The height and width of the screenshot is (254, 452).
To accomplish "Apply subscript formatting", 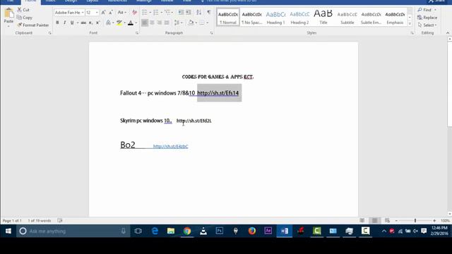I will (x=90, y=23).
